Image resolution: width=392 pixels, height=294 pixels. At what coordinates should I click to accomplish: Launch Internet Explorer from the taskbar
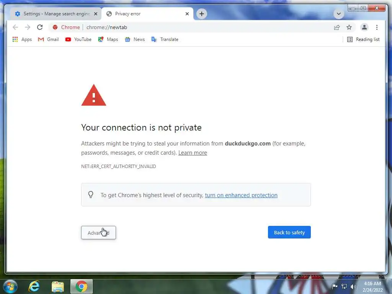34,286
